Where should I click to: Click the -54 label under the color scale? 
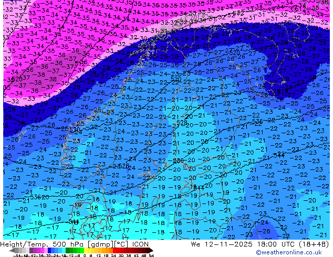pos(17,256)
